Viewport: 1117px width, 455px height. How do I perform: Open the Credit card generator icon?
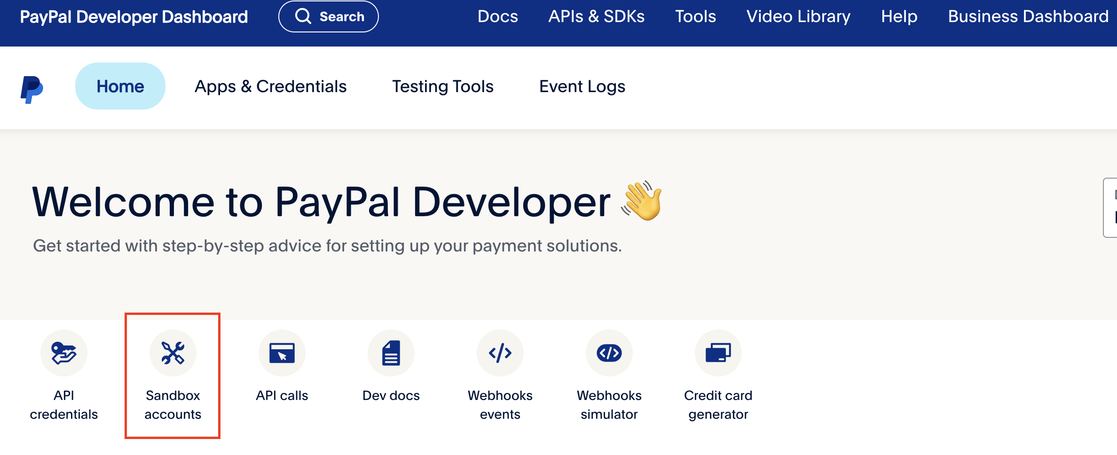click(718, 353)
